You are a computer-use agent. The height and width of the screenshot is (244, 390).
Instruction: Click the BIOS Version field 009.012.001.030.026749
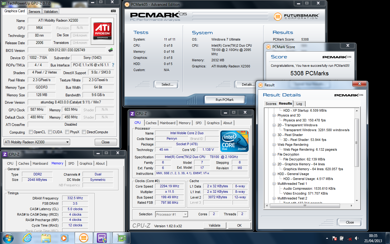click(x=67, y=50)
